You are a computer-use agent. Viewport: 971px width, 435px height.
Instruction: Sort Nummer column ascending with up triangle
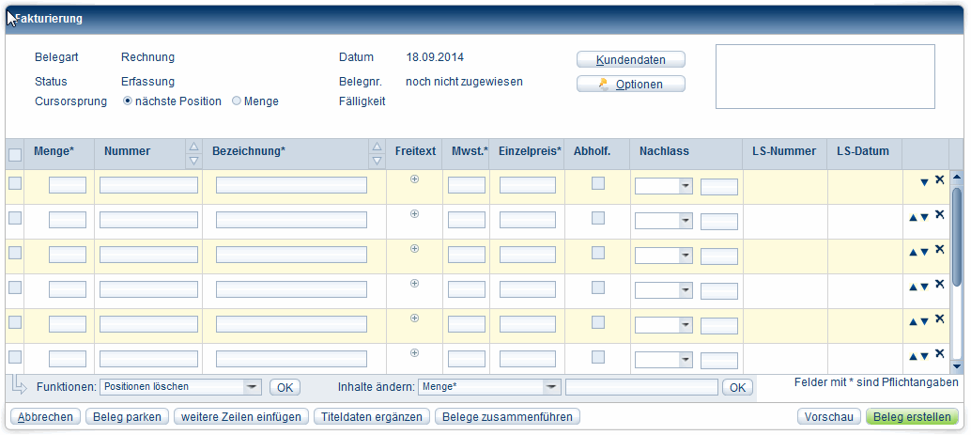(193, 147)
